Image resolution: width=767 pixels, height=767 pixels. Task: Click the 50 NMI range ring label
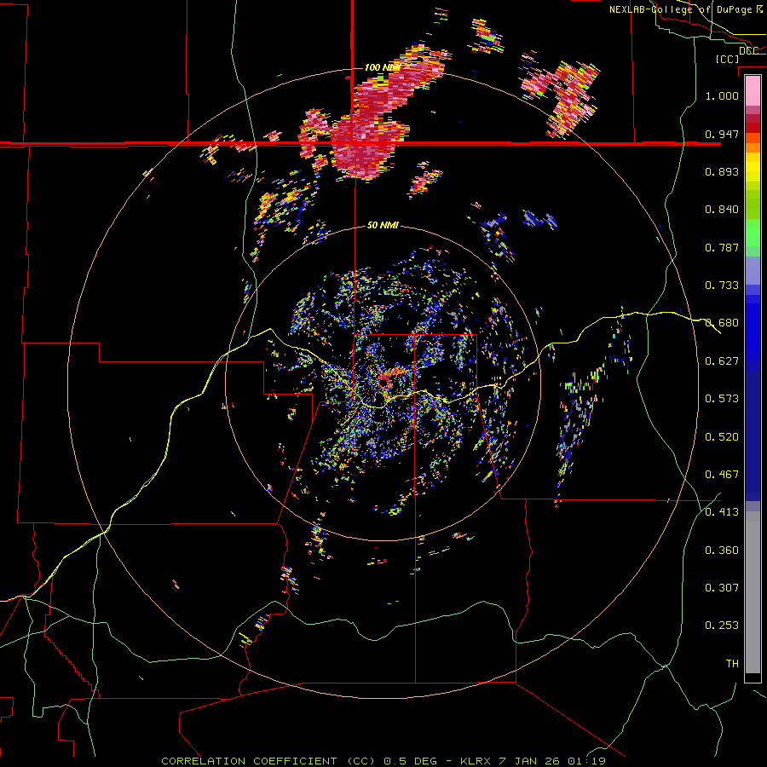click(383, 225)
